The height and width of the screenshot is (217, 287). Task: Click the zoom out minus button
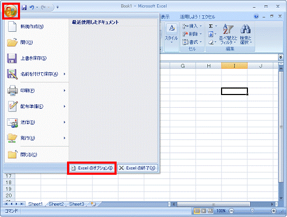coord(232,211)
